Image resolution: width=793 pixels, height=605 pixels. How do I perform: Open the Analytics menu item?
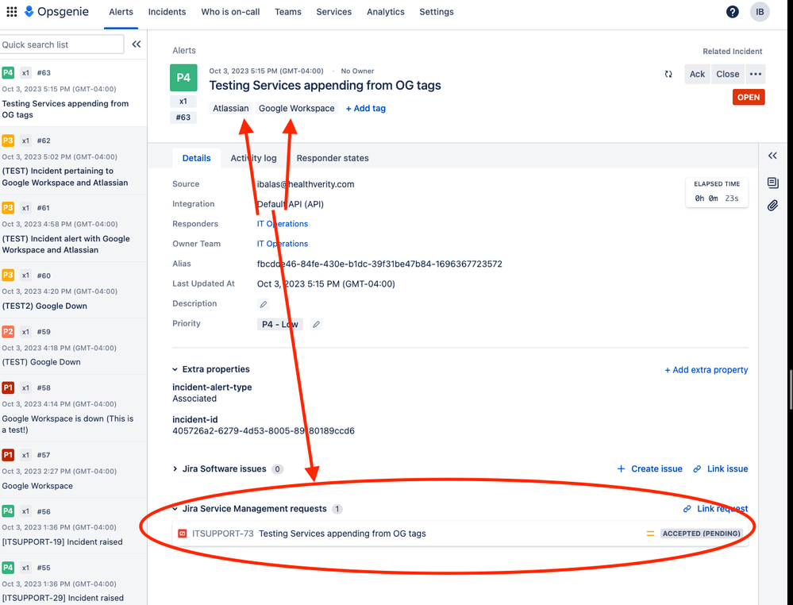pyautogui.click(x=385, y=12)
